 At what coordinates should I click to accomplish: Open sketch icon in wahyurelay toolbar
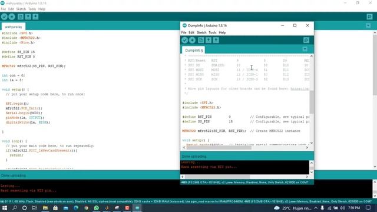coord(28,16)
